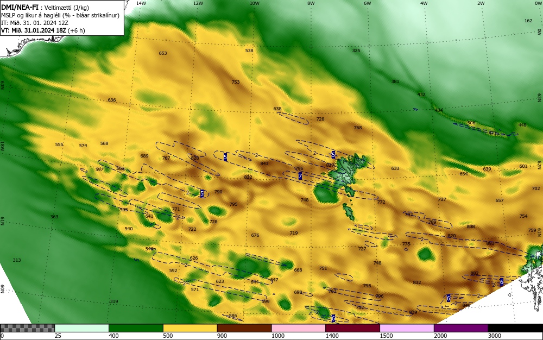Select the CAPE value 633
Viewport: 543px width, 340px height.
[x=395, y=168]
